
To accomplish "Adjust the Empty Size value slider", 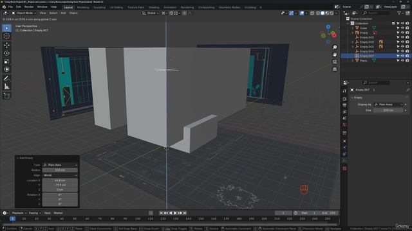I will [x=388, y=110].
